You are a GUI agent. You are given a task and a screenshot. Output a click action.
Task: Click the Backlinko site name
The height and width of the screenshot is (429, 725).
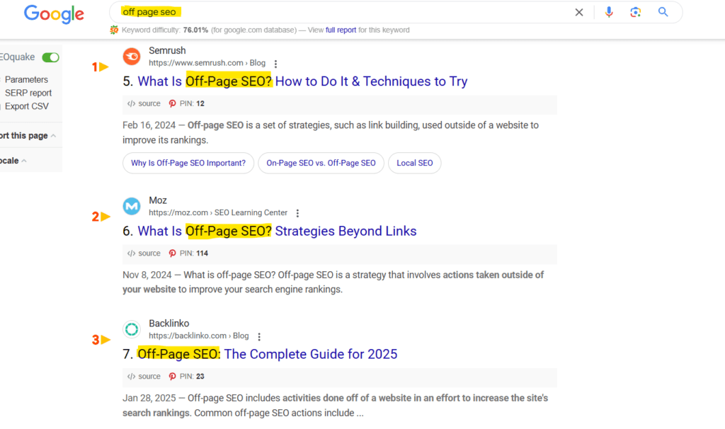pos(169,324)
